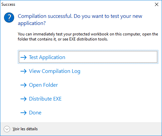Open View Compilation Log

point(88,71)
